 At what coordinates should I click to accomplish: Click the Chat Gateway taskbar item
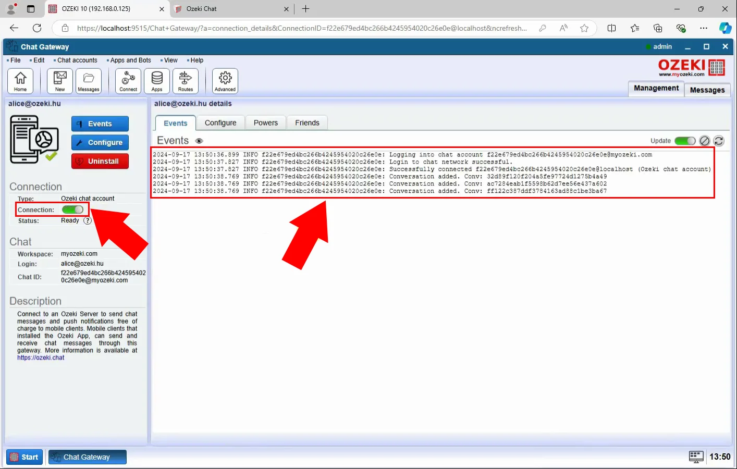click(88, 457)
